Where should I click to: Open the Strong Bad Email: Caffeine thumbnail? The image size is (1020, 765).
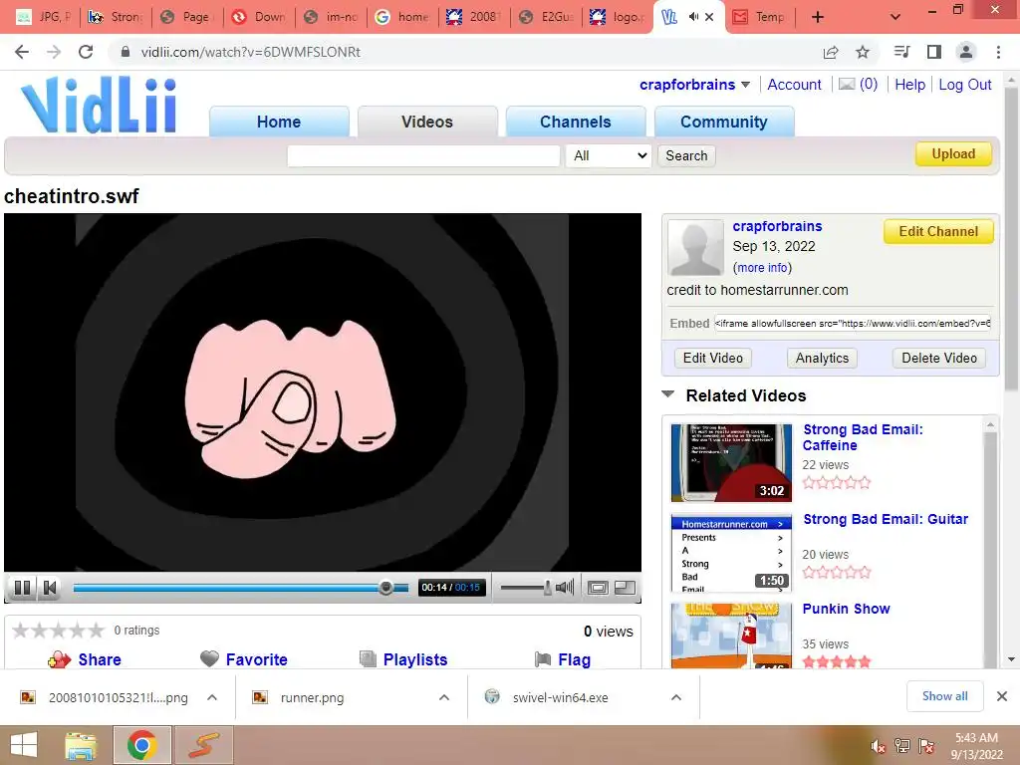[x=731, y=462]
